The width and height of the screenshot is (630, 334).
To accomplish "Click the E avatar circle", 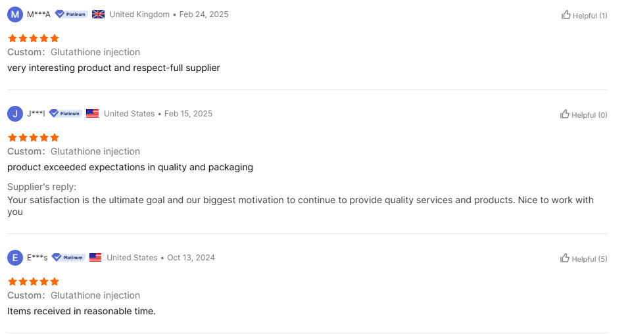I will 14,258.
